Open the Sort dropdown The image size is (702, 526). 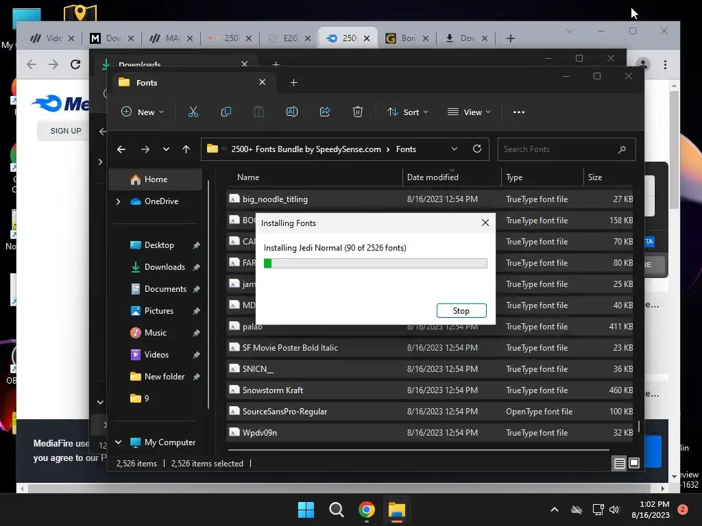[x=407, y=112]
